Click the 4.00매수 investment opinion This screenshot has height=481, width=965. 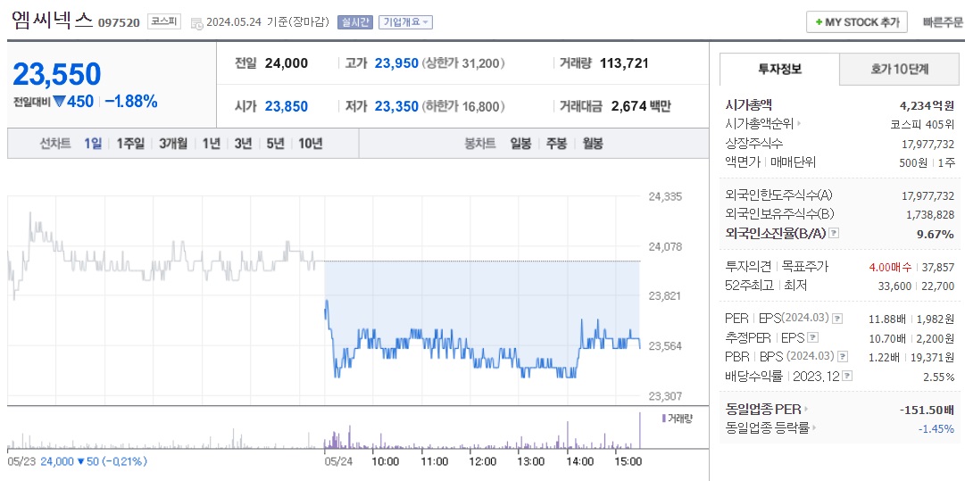tap(891, 267)
